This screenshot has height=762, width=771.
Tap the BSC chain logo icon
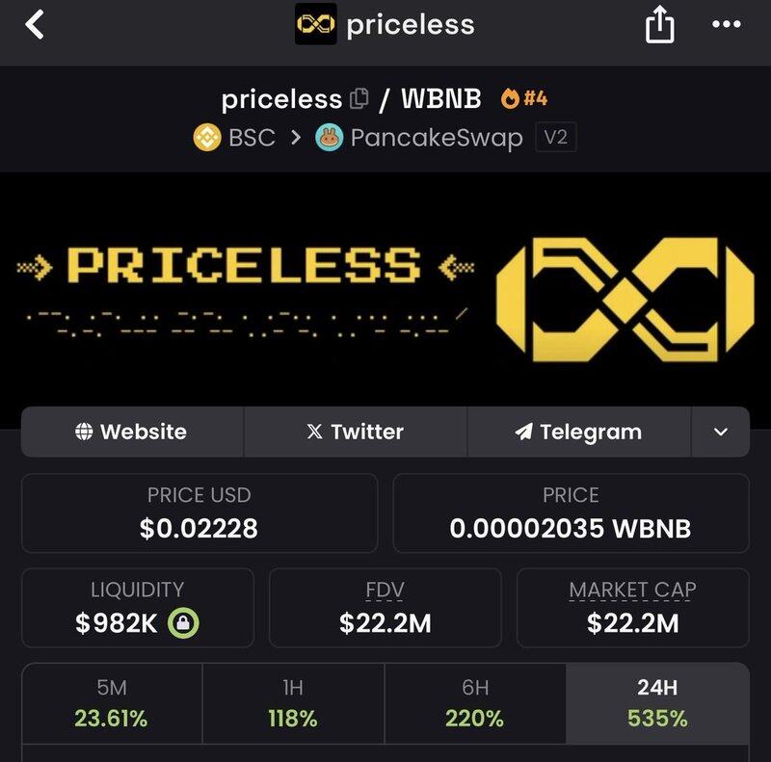[208, 138]
